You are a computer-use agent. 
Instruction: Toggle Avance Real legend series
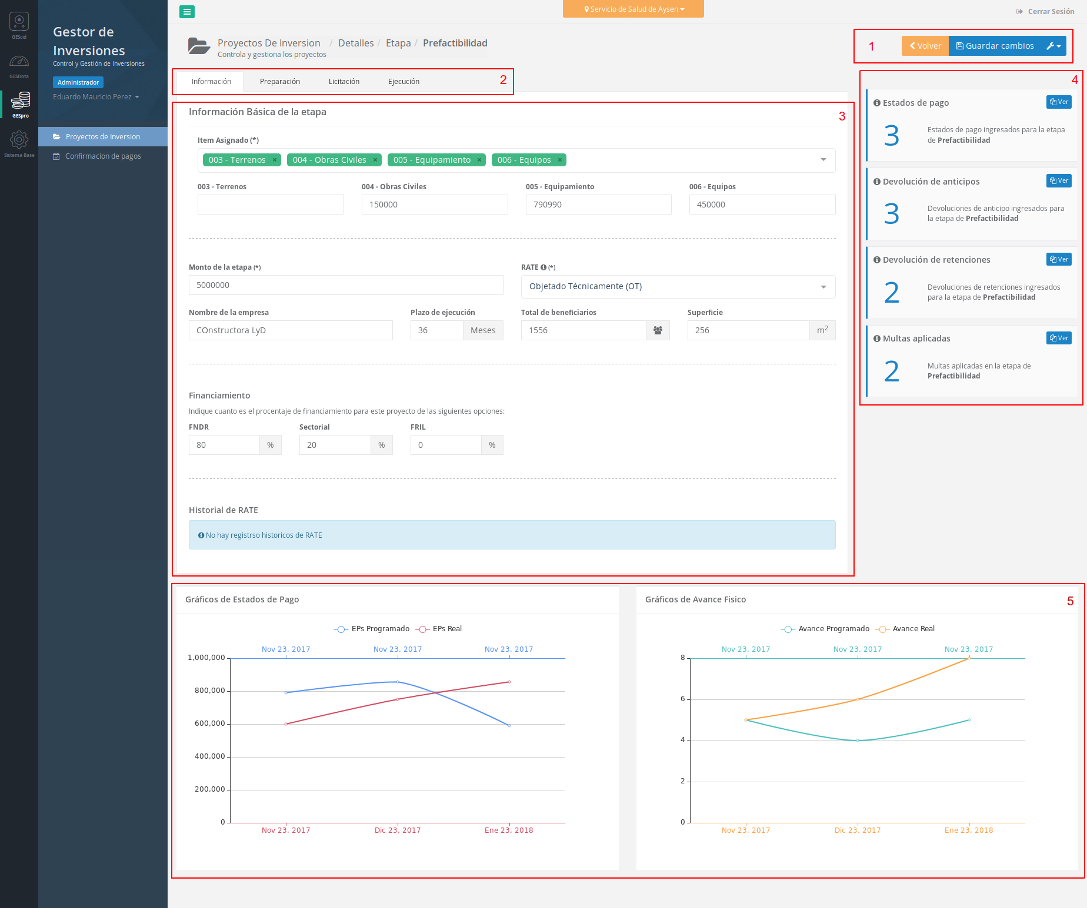[x=905, y=629]
